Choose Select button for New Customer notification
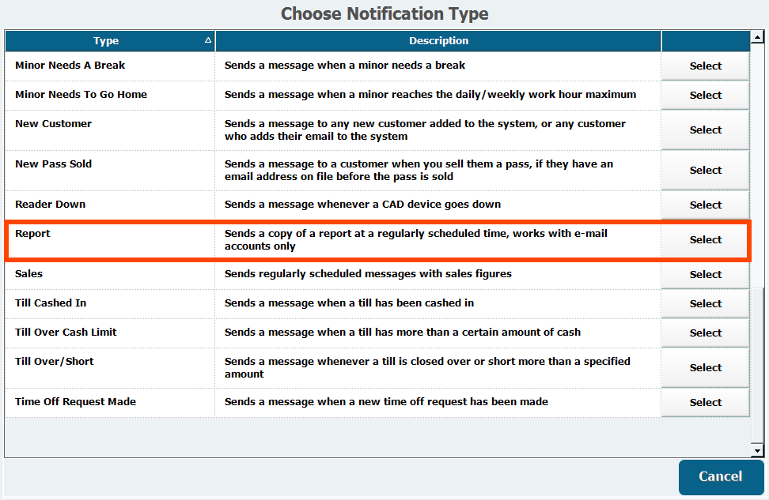Screen dimensions: 769x500 pyautogui.click(x=705, y=130)
